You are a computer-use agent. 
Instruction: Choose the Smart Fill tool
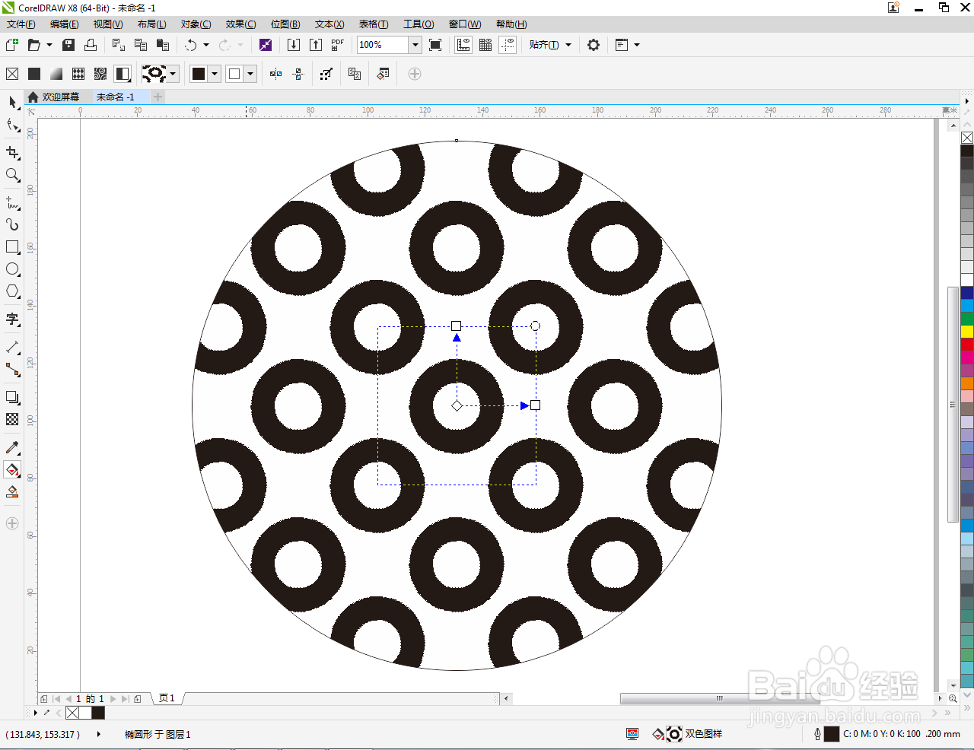[x=12, y=492]
